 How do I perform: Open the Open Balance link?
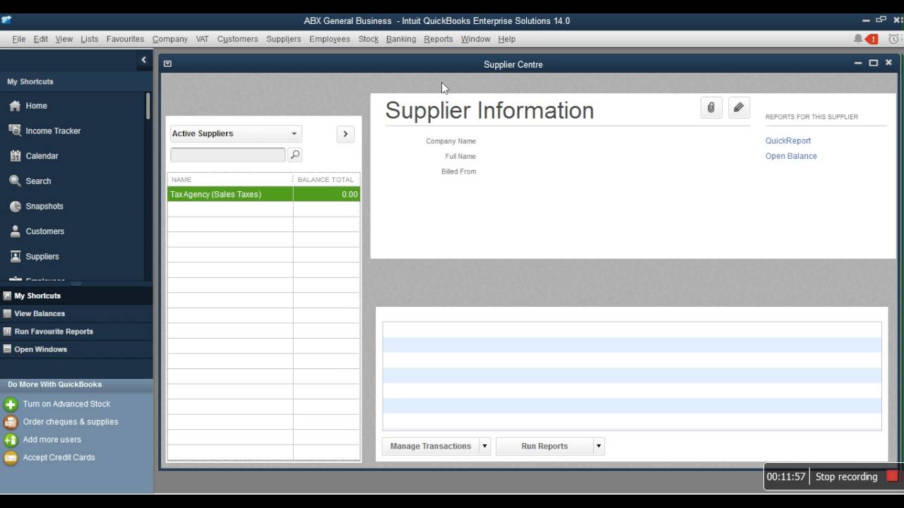click(791, 156)
